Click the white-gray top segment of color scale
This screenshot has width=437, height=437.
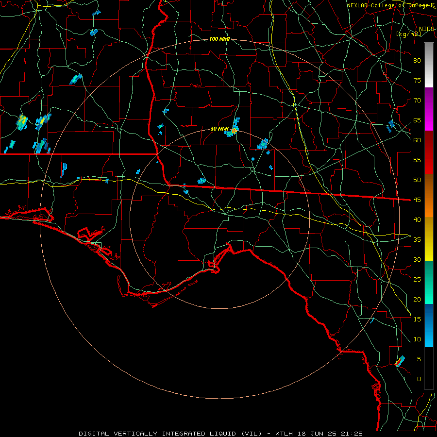[x=429, y=65]
